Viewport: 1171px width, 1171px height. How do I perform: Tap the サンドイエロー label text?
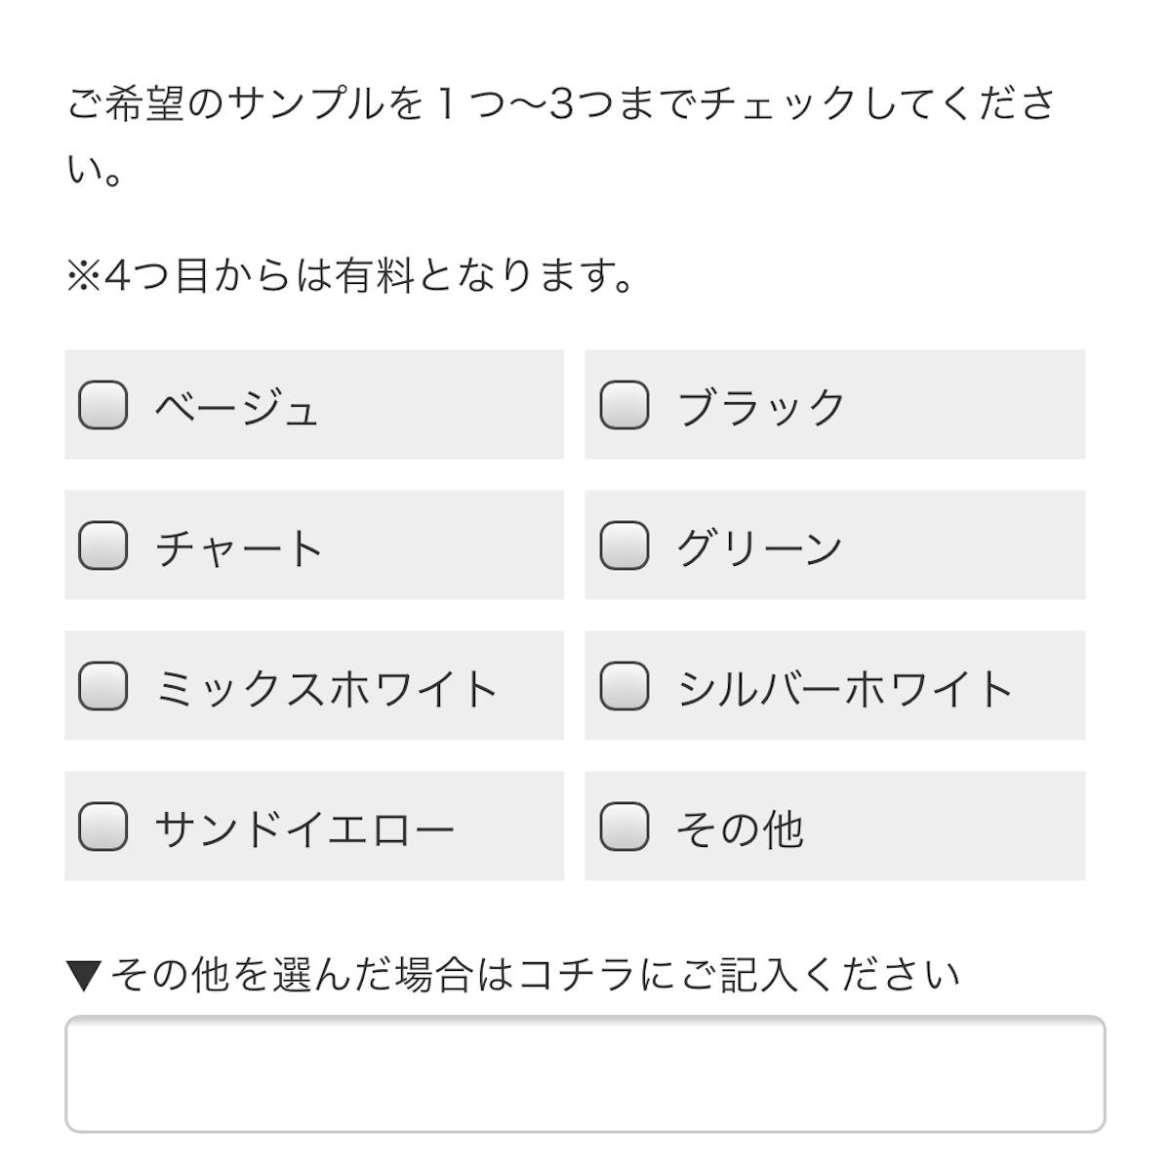coord(304,828)
